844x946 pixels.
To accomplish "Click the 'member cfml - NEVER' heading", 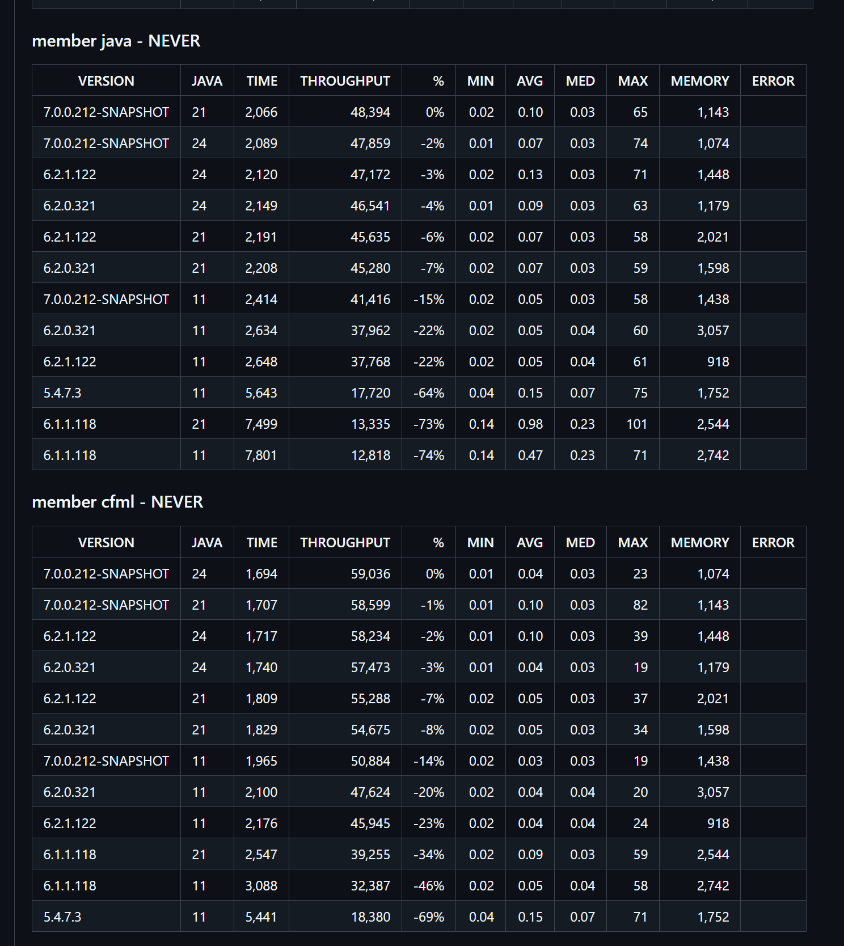I will click(117, 502).
